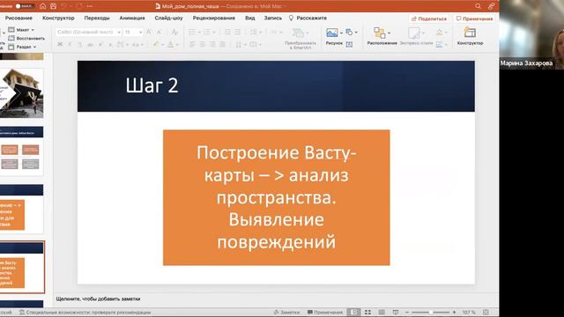Click Примечания in the status bar
The image size is (564, 317).
pyautogui.click(x=325, y=313)
